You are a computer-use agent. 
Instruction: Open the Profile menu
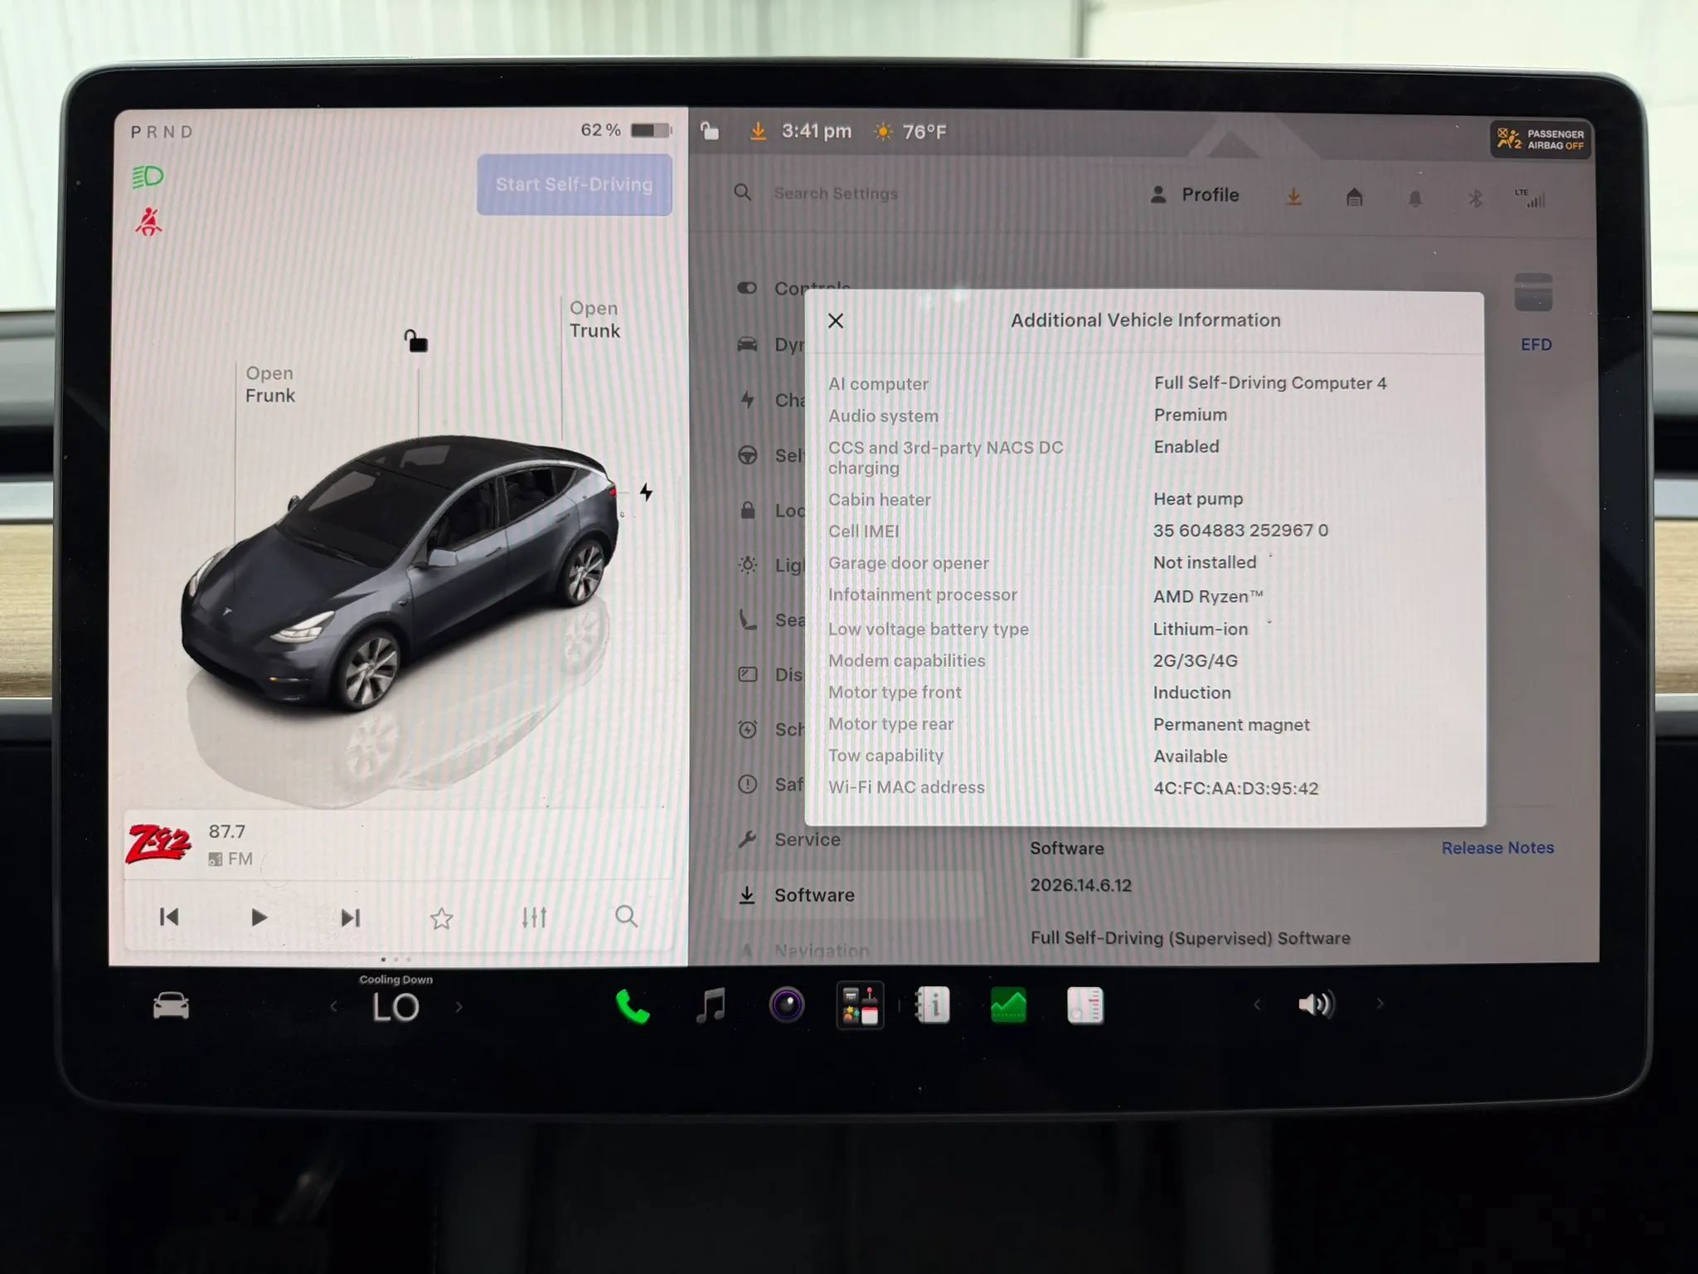coord(1195,195)
